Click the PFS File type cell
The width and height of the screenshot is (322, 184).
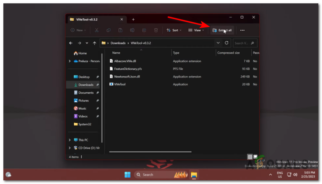(178, 69)
